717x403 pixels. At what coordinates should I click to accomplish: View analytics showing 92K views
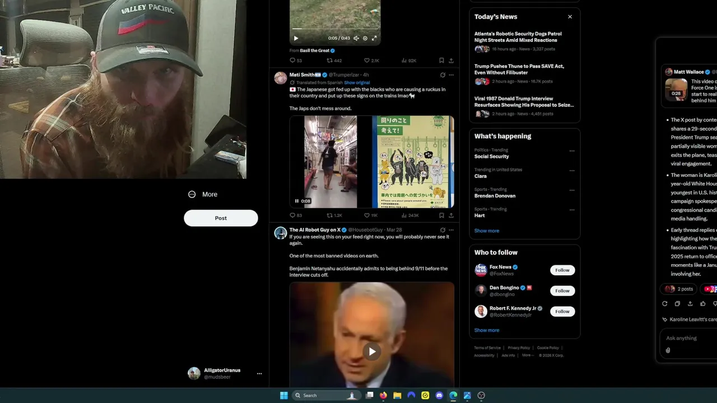(409, 60)
